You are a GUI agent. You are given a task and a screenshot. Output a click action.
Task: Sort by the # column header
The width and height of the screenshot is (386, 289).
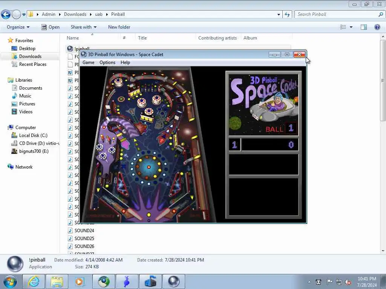[x=124, y=38]
